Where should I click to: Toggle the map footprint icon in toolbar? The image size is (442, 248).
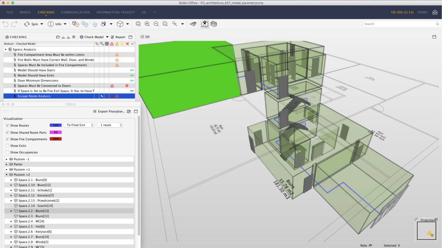click(205, 24)
